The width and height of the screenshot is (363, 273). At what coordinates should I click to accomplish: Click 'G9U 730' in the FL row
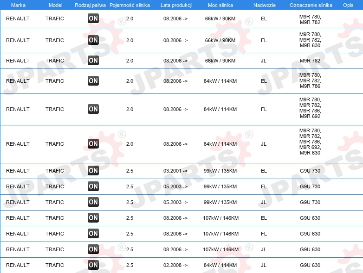click(310, 186)
